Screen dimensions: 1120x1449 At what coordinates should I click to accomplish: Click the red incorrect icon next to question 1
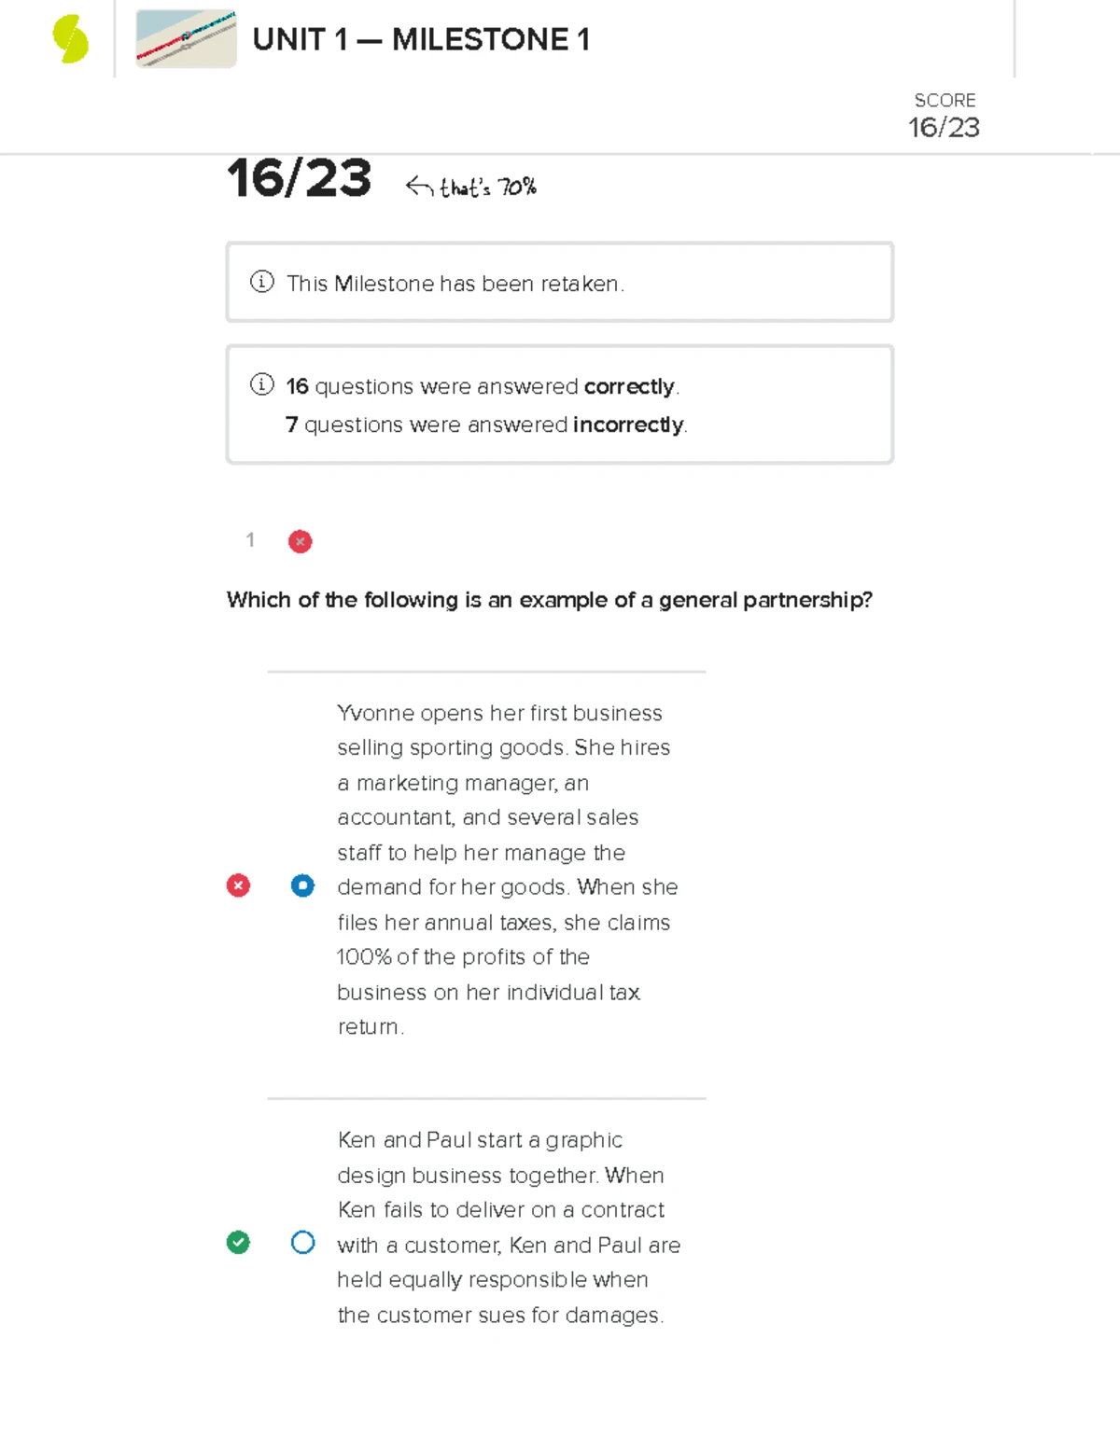point(300,541)
